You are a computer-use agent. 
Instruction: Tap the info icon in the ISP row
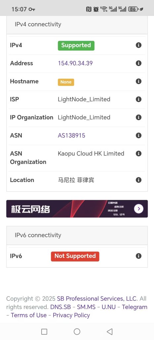pyautogui.click(x=138, y=99)
